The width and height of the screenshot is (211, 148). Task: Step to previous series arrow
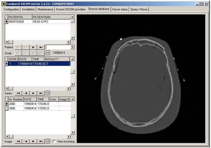point(26,93)
